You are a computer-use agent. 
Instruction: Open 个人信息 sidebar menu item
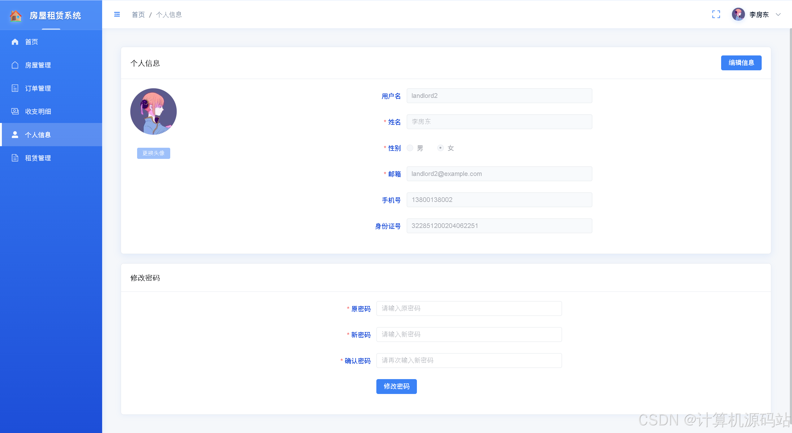coord(38,135)
